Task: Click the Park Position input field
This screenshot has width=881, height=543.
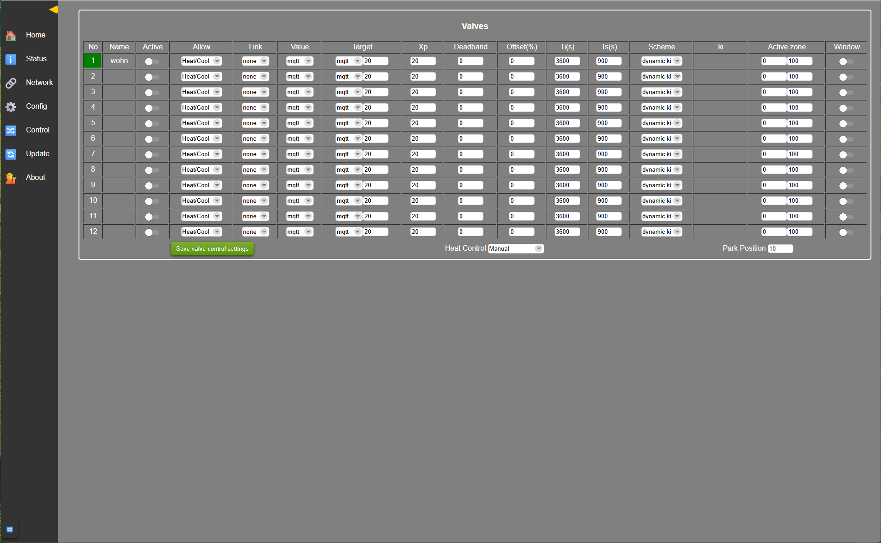Action: click(780, 248)
